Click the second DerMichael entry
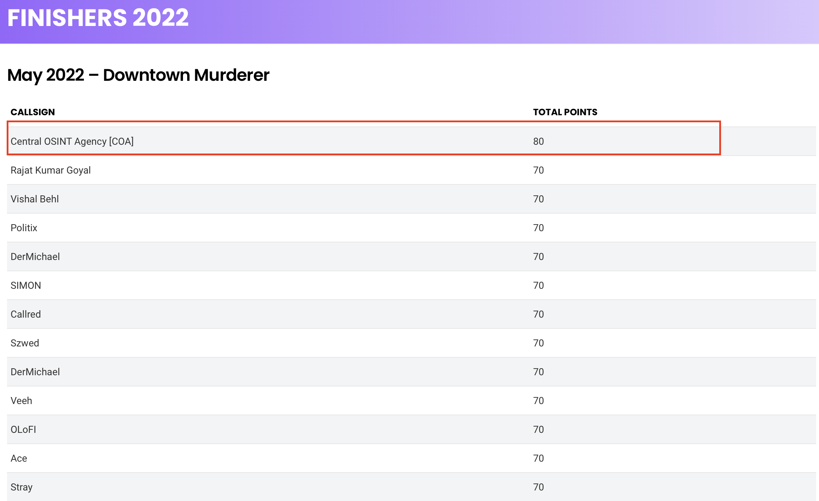 click(35, 372)
